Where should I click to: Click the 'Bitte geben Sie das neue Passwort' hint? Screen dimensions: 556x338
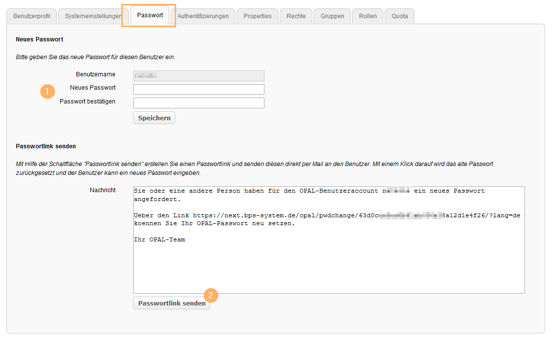click(x=95, y=57)
